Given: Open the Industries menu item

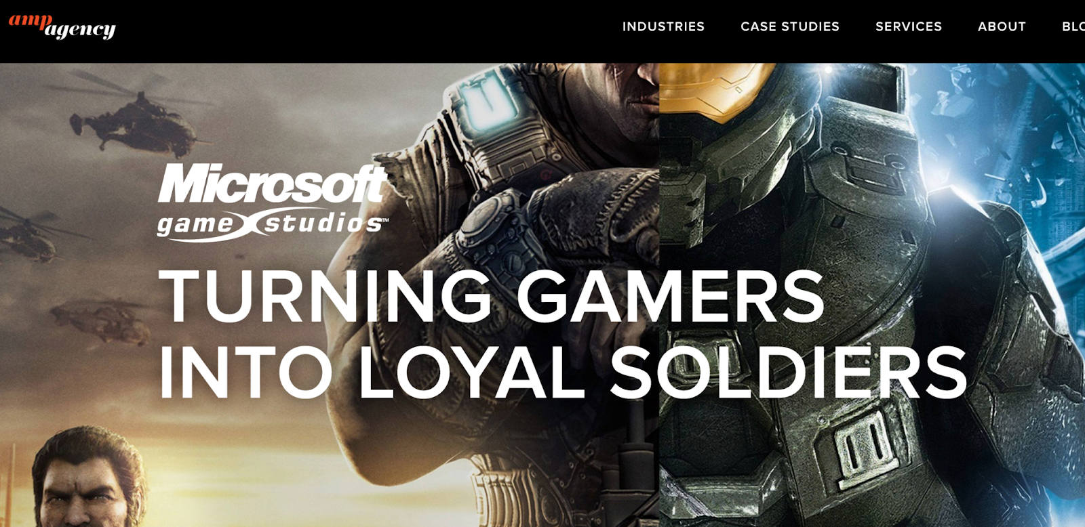Looking at the screenshot, I should click(x=663, y=26).
